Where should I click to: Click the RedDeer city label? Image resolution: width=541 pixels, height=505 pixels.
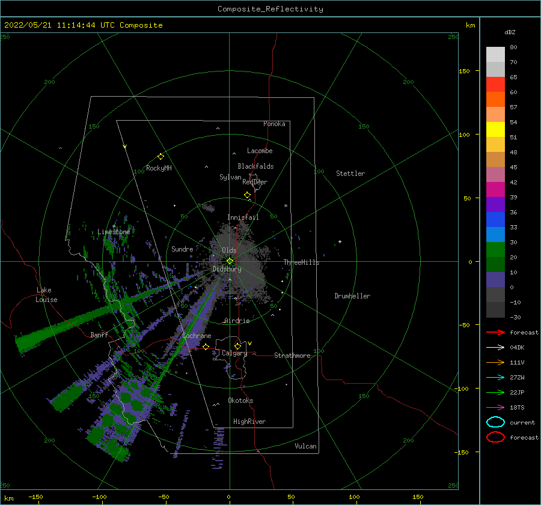(255, 182)
